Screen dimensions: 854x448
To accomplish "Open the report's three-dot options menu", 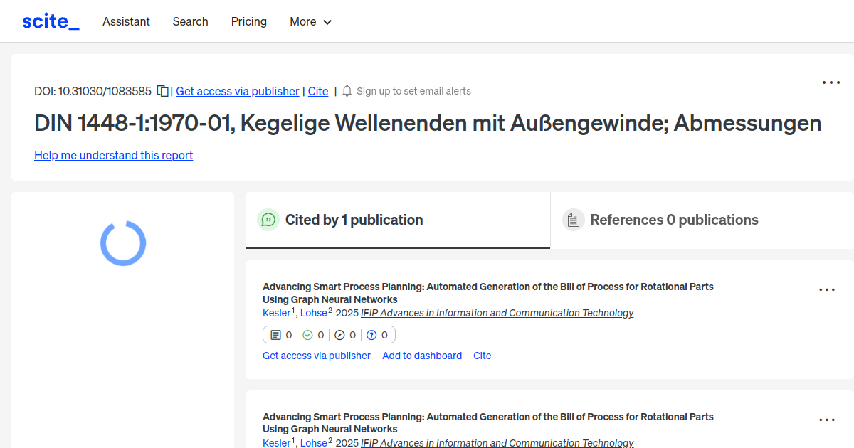I will coord(831,82).
